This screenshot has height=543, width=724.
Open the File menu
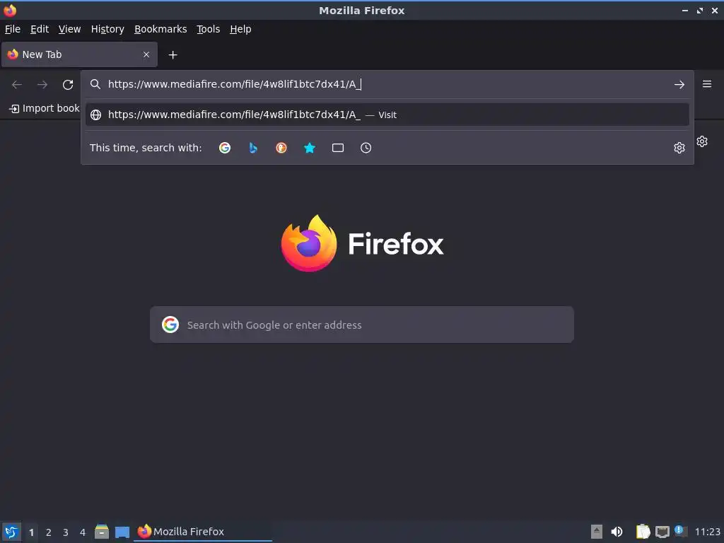point(13,29)
